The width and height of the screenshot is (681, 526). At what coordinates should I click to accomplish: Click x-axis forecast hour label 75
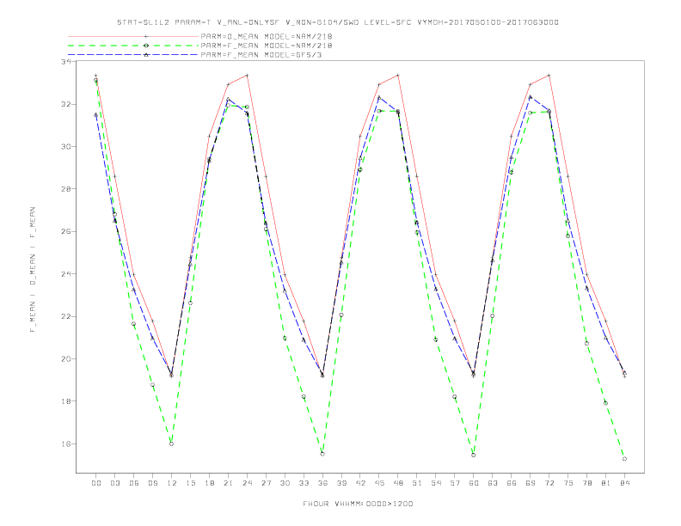[568, 483]
